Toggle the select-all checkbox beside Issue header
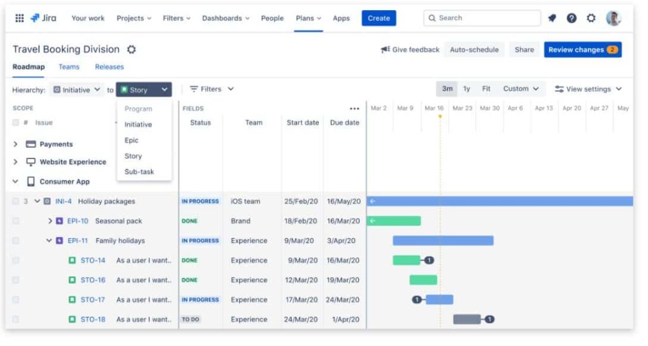 coord(16,122)
